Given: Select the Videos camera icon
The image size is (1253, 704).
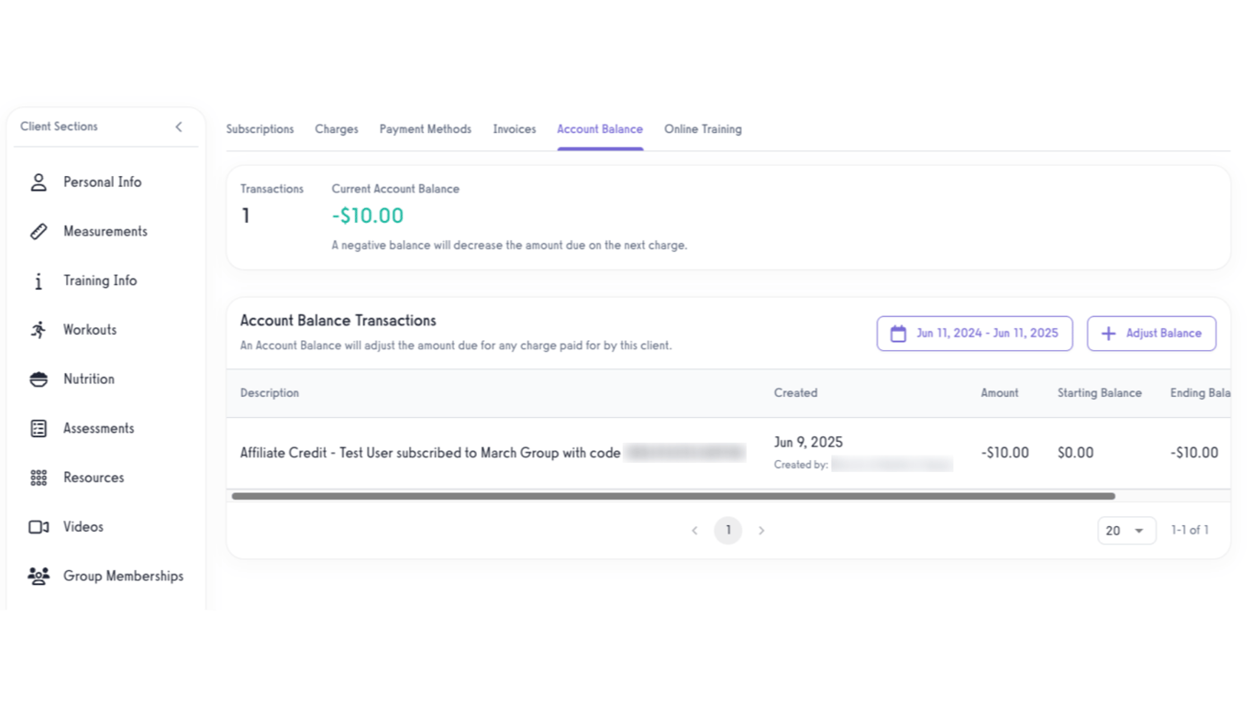Looking at the screenshot, I should tap(39, 526).
